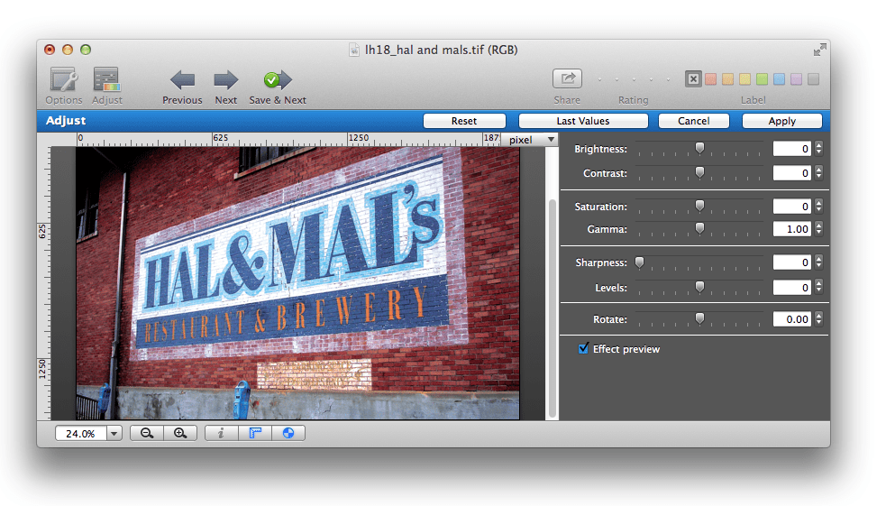Expand the 24.0% zoom level dropdown

click(114, 434)
